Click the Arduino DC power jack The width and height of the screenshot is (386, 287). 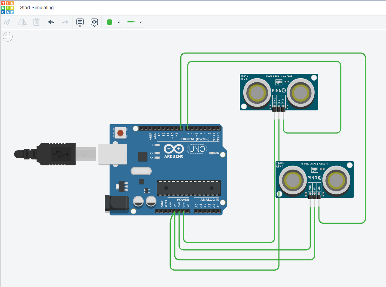point(116,204)
